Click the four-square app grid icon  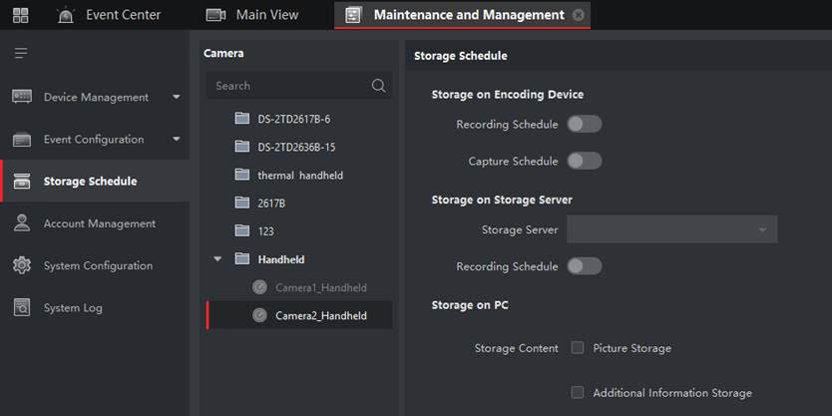point(21,15)
